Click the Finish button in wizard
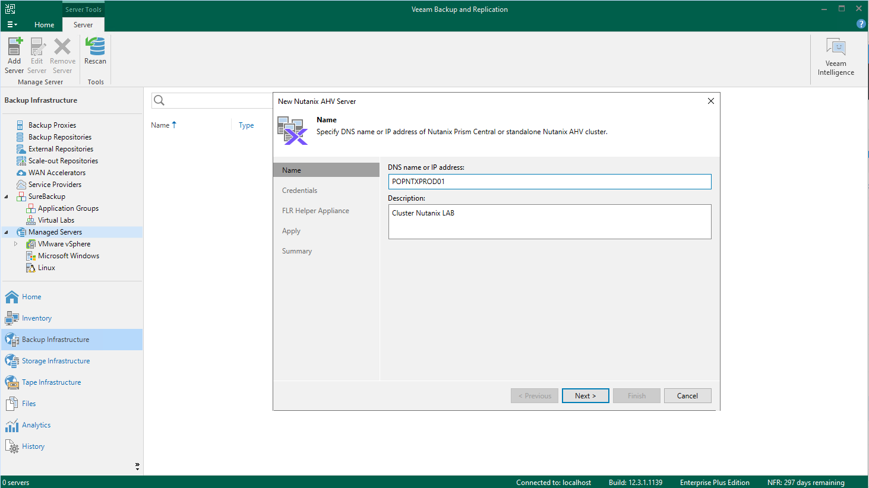Image resolution: width=869 pixels, height=488 pixels. [x=636, y=396]
